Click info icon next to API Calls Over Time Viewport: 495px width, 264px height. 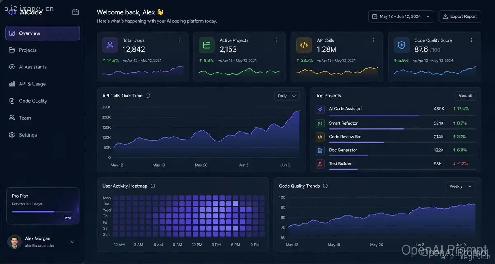[148, 96]
